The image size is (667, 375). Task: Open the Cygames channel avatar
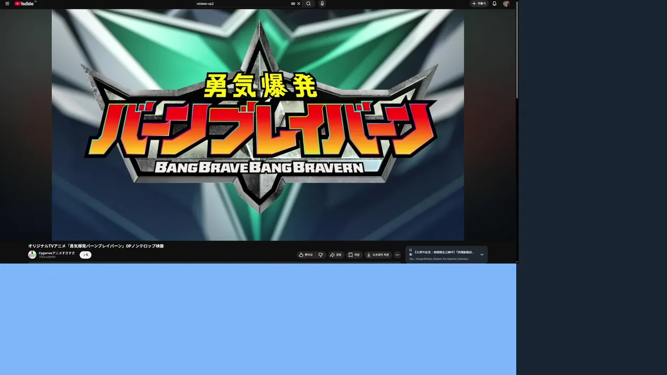click(x=32, y=255)
